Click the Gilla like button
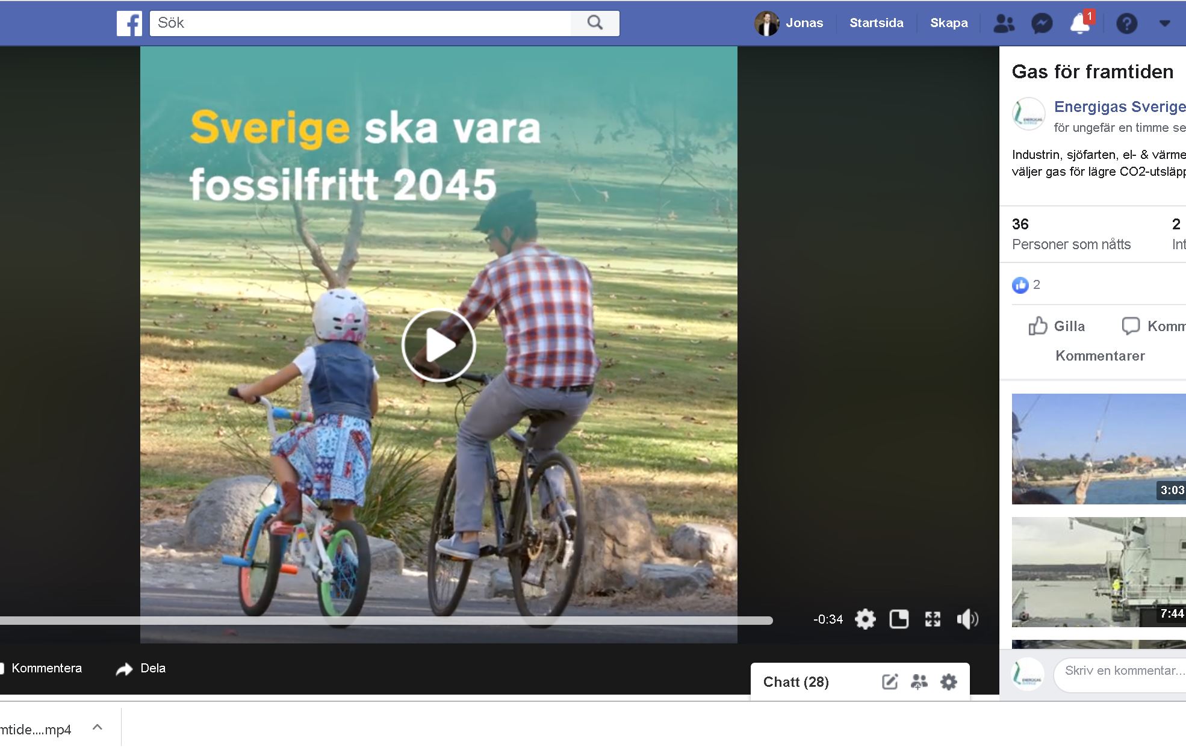Screen dimensions: 1186x750 coord(1057,326)
